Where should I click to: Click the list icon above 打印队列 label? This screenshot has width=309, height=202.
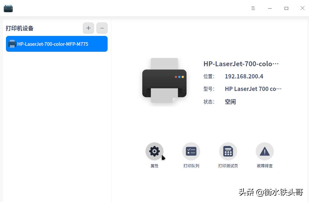point(191,151)
